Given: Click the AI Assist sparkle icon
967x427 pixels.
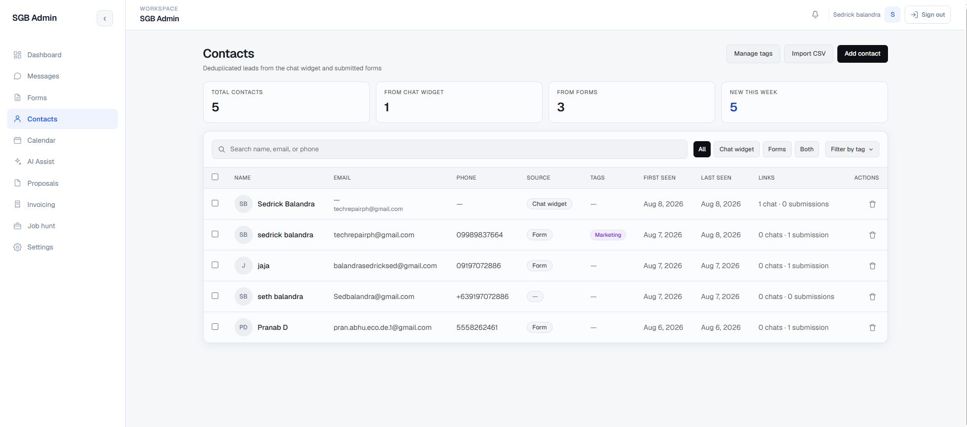Looking at the screenshot, I should tap(17, 161).
